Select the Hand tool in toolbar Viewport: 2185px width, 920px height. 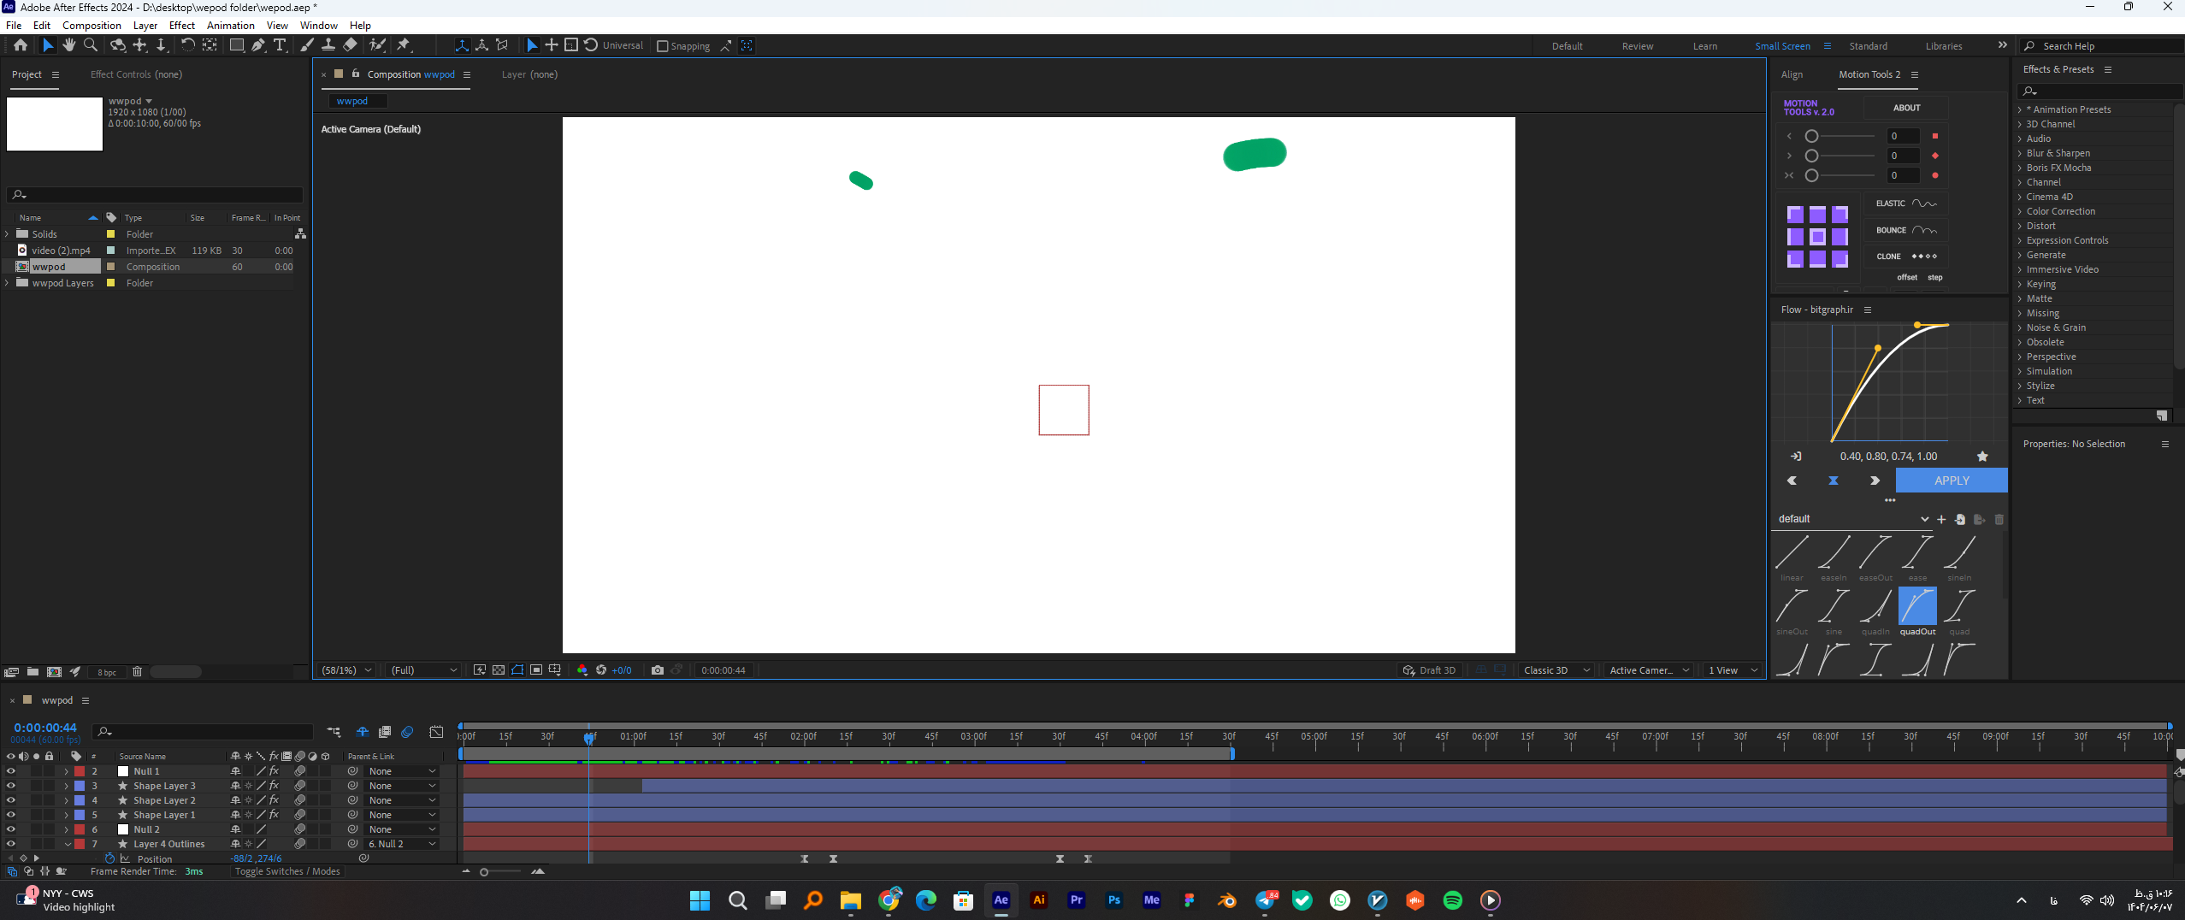tap(69, 45)
